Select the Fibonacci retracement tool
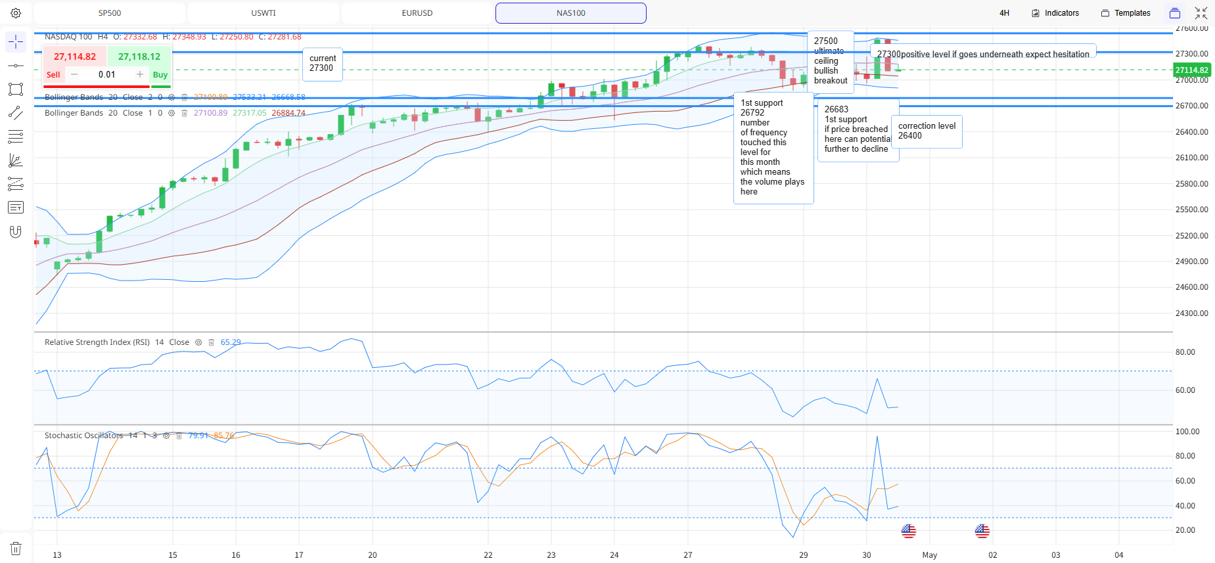This screenshot has height=563, width=1215. (16, 184)
